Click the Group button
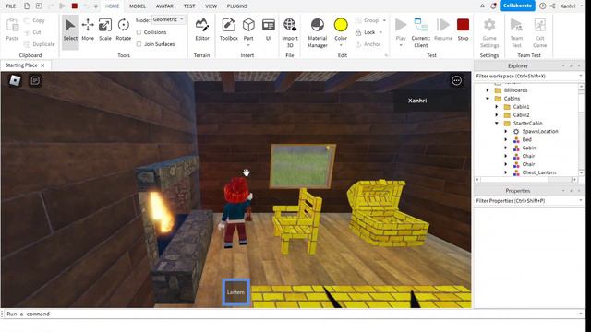Screen dimensions: 591x332 (367, 20)
